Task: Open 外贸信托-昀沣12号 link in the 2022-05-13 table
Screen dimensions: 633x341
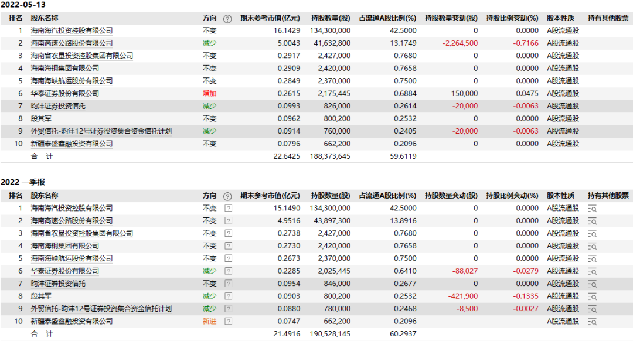Action: pos(101,131)
